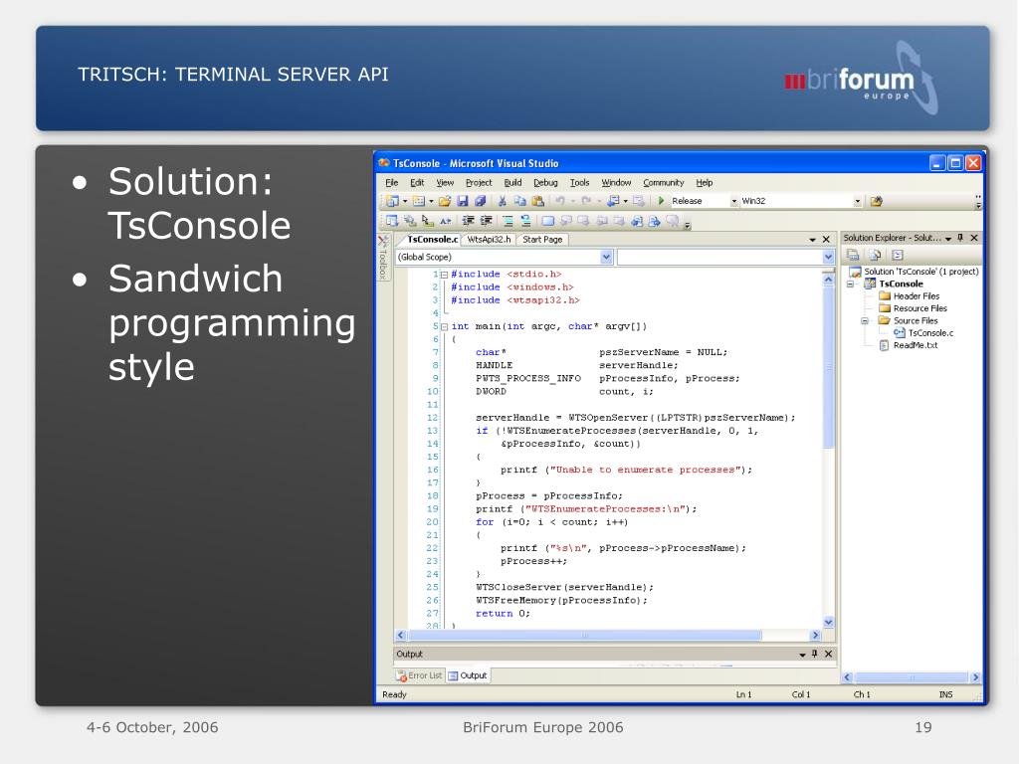Open the empty members dropdown beside Global Scope
This screenshot has height=764, width=1019.
829,258
